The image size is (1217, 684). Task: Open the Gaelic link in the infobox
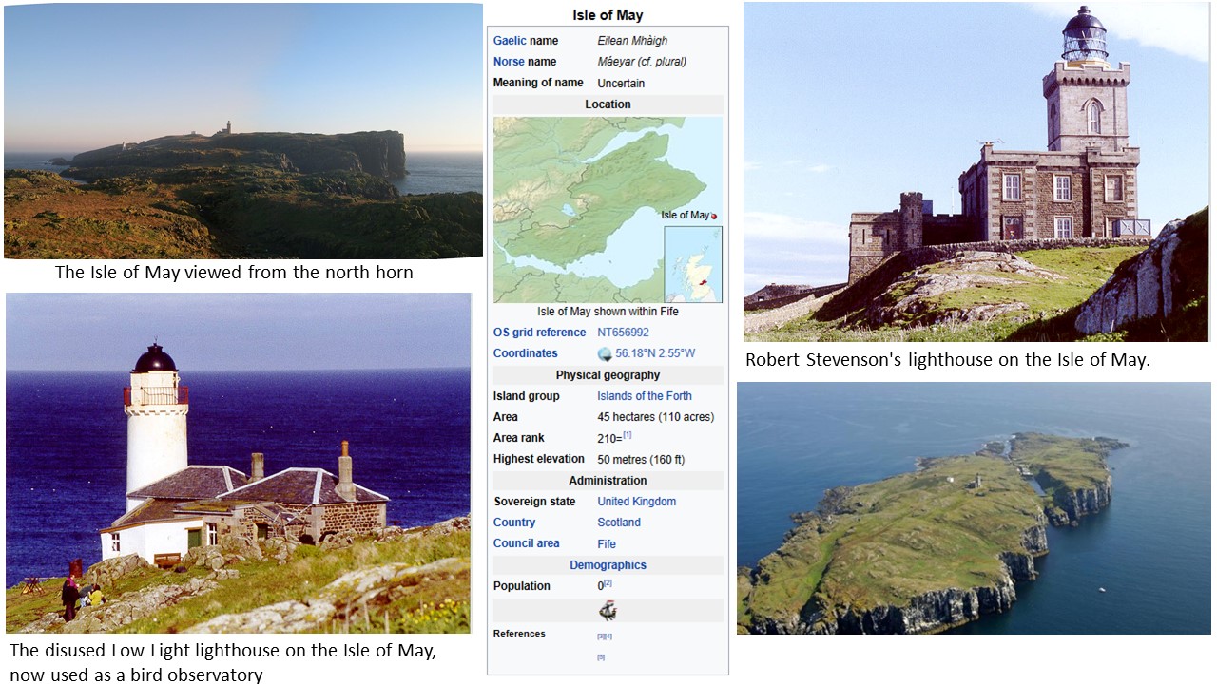point(510,41)
